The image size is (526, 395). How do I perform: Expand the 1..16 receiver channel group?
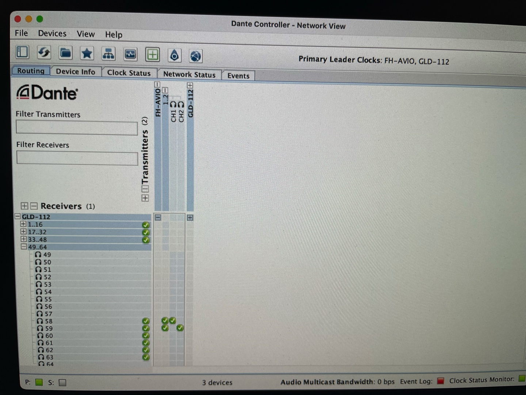click(x=23, y=224)
